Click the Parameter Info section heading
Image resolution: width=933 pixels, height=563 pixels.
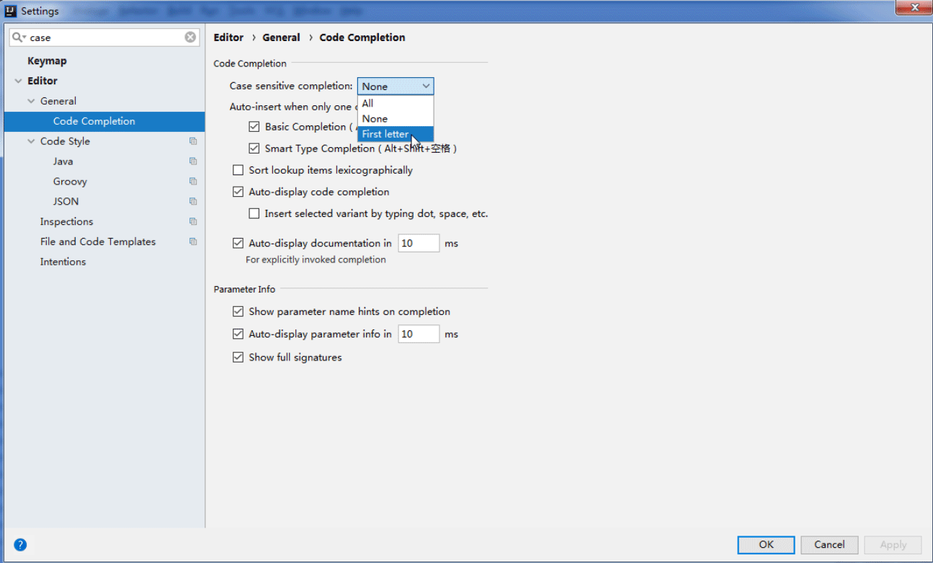tap(244, 289)
